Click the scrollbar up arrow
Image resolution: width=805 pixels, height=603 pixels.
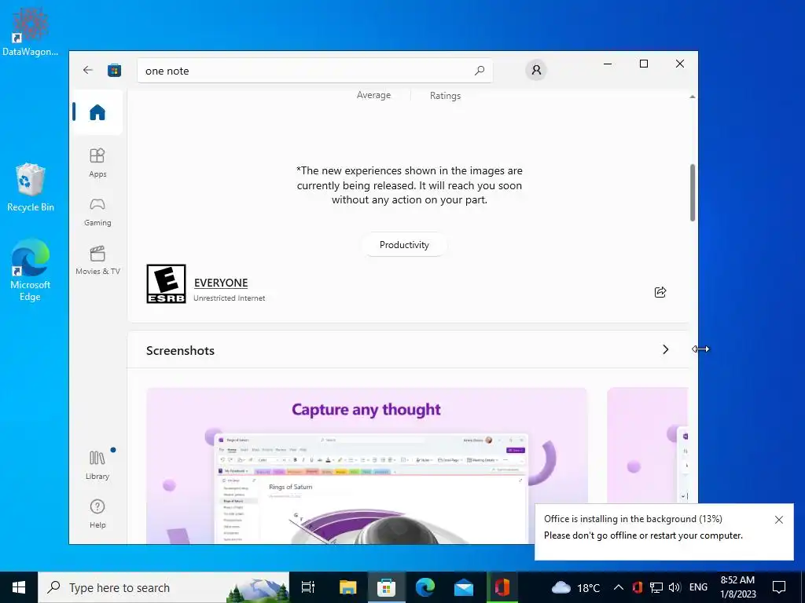(693, 97)
